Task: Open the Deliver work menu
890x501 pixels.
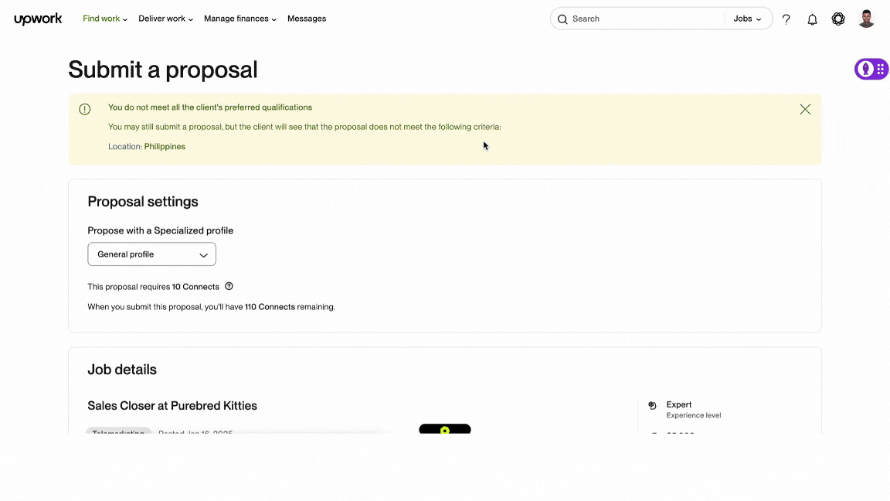Action: coord(165,19)
